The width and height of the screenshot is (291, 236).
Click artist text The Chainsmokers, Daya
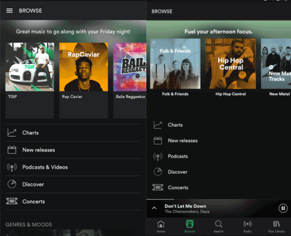(x=187, y=212)
